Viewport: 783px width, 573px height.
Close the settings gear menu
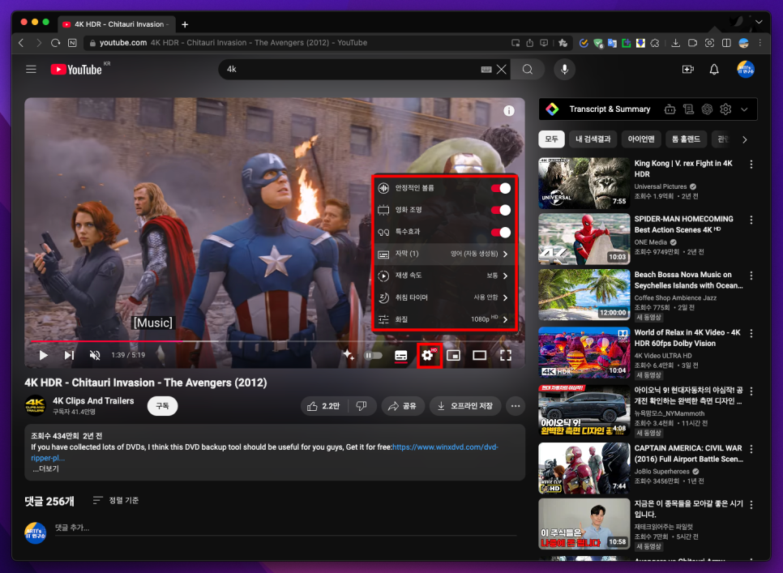pyautogui.click(x=428, y=355)
